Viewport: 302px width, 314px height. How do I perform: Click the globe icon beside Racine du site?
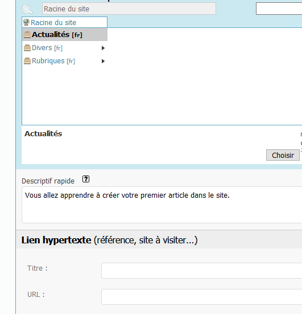click(x=26, y=22)
